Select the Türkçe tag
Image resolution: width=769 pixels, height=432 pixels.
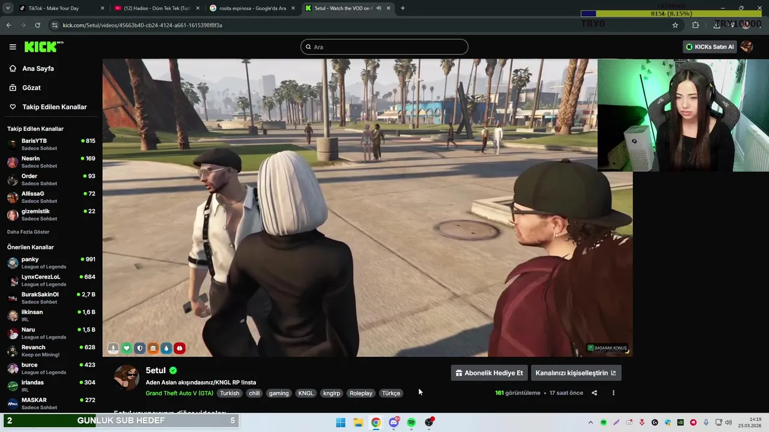click(391, 393)
